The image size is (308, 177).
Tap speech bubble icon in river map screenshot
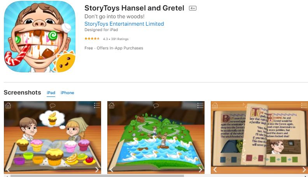tap(156, 106)
